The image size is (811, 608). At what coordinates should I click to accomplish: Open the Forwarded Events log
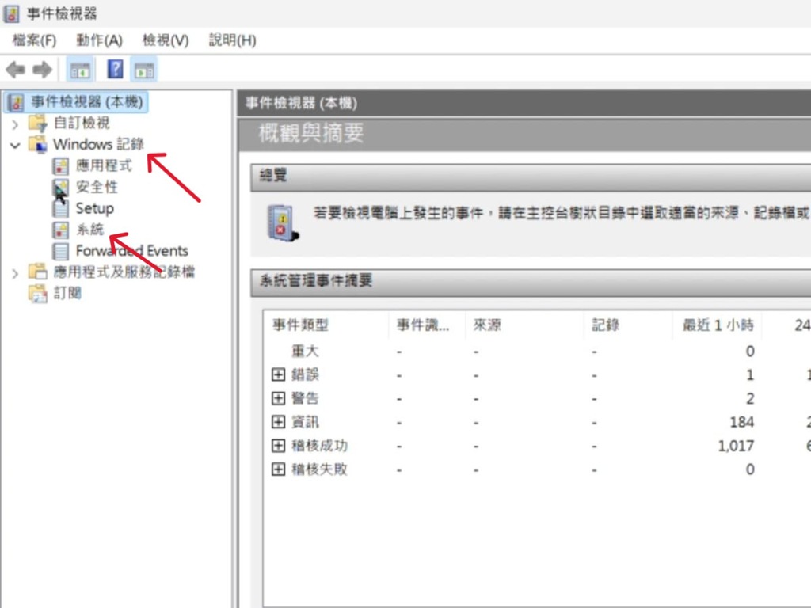(x=132, y=251)
